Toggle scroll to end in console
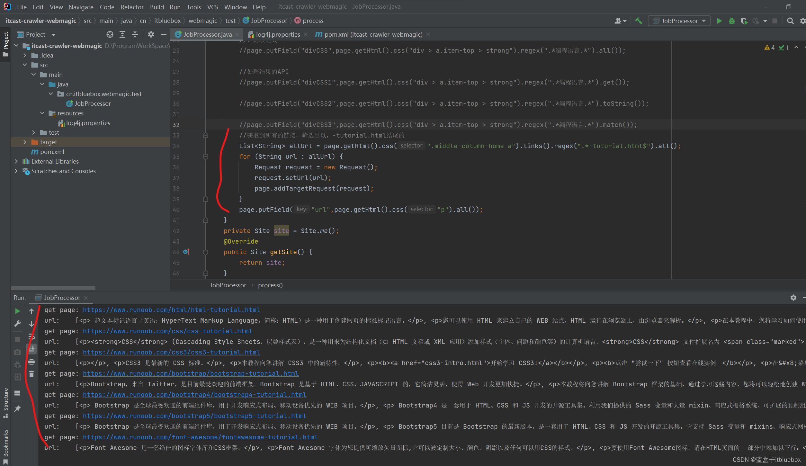 click(31, 349)
